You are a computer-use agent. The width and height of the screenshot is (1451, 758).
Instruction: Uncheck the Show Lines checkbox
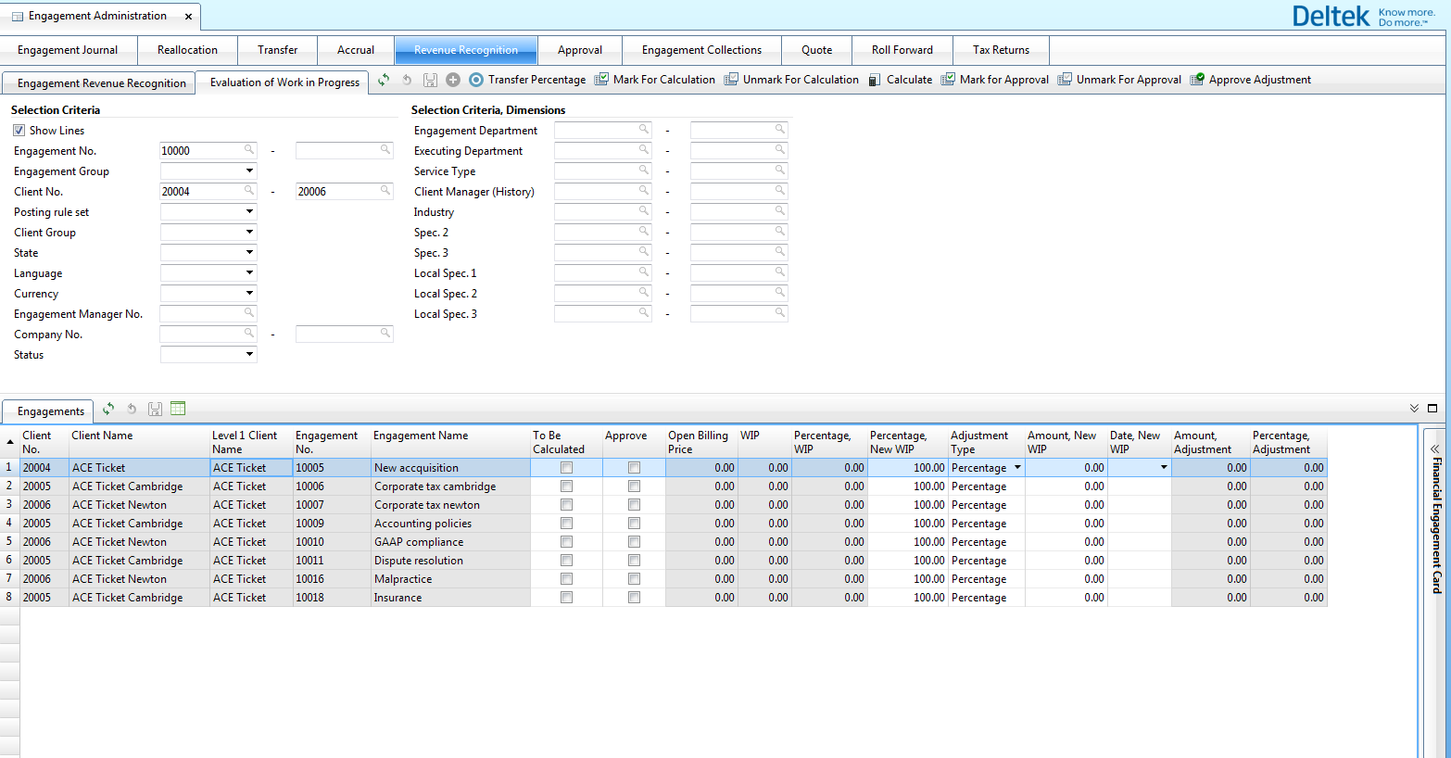(19, 131)
